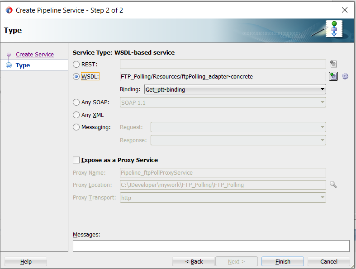Pick the Messaging radio option
The width and height of the screenshot is (356, 269).
click(76, 127)
